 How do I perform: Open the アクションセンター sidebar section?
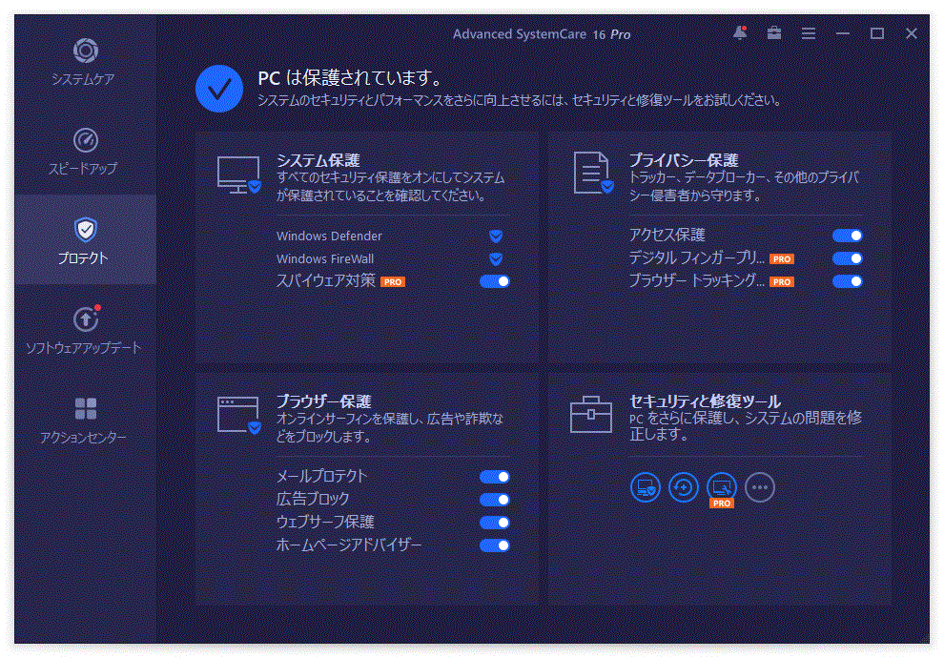click(85, 420)
